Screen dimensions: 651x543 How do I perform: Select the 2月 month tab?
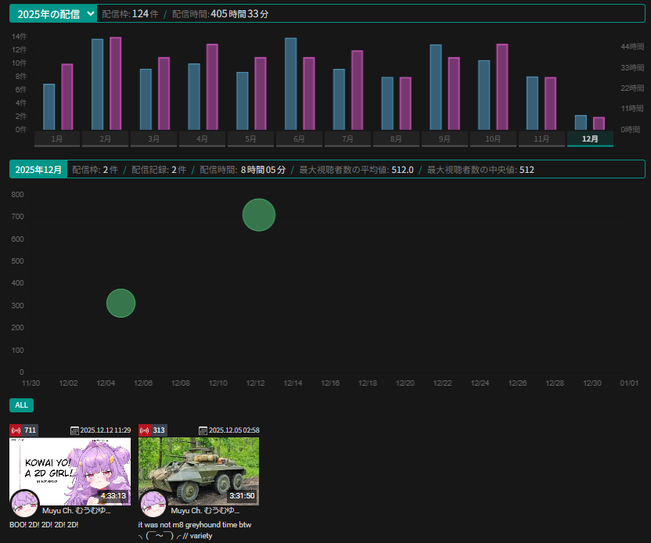[x=105, y=138]
